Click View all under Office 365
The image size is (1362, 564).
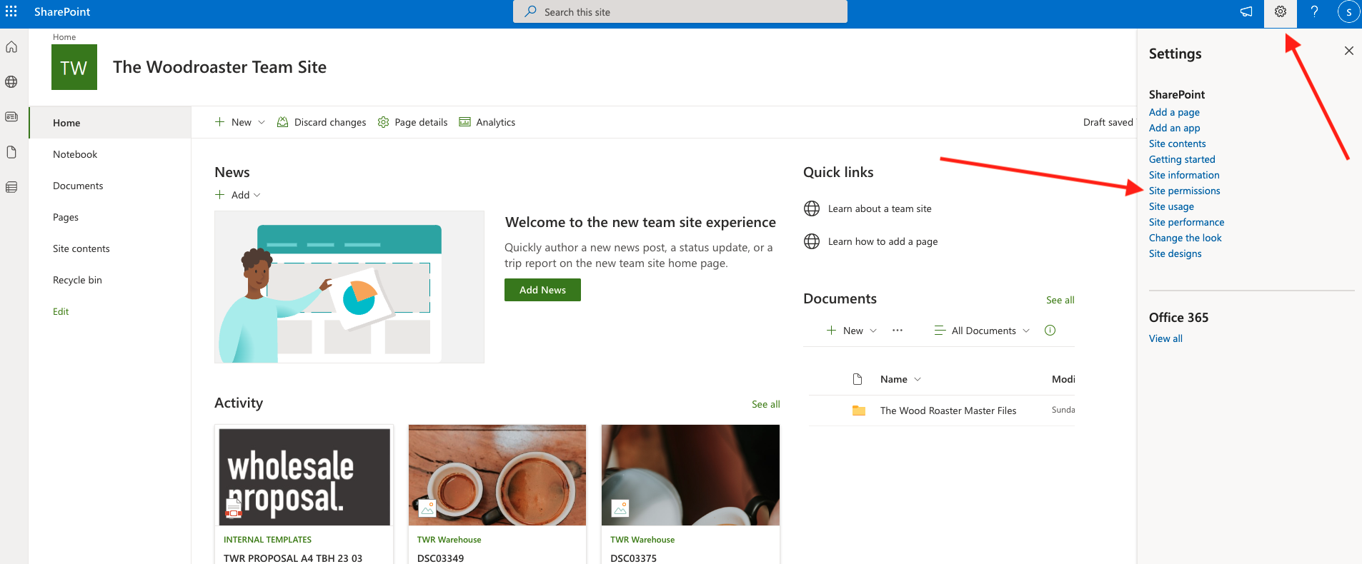point(1165,338)
